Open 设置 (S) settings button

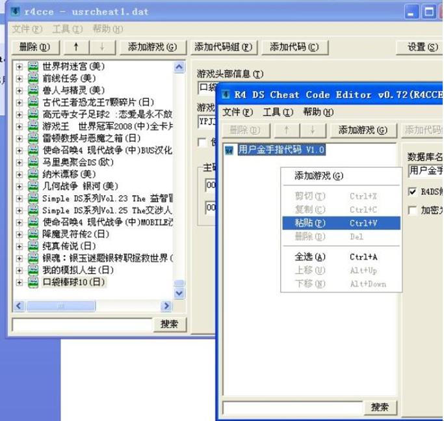tap(421, 47)
